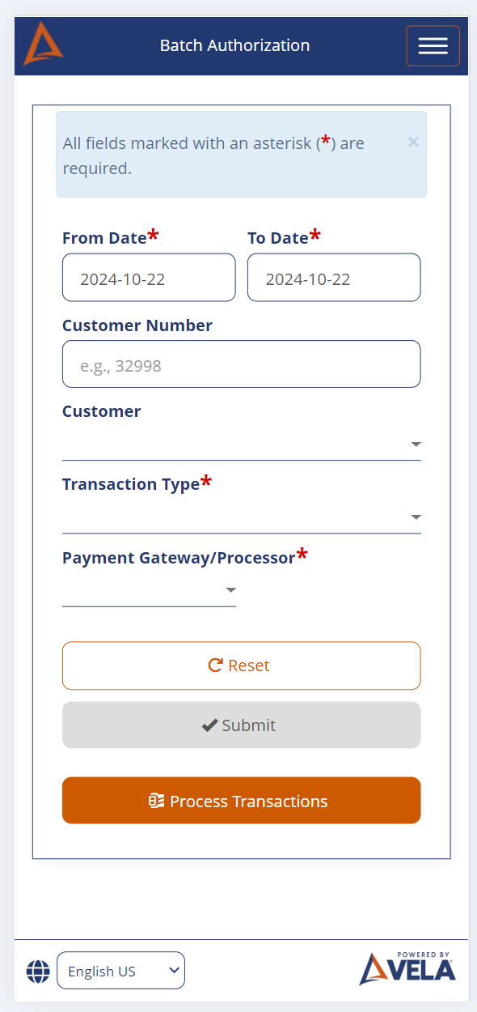
Task: Click the checkmark icon on the Submit button
Action: (211, 725)
